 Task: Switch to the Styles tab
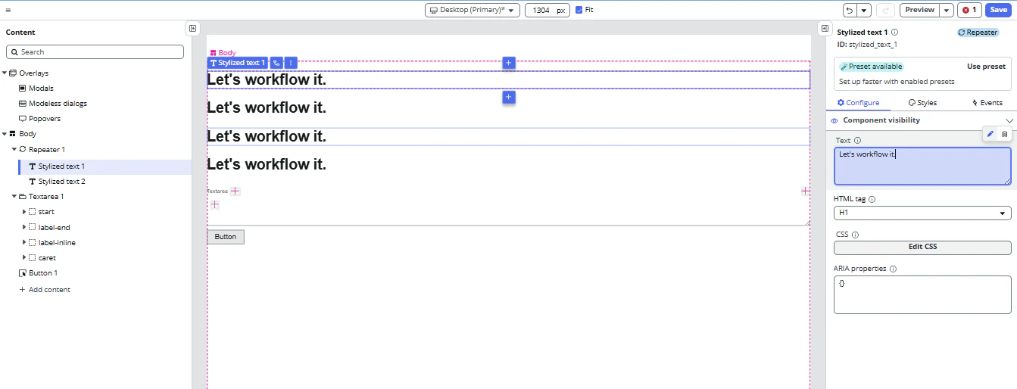[922, 103]
